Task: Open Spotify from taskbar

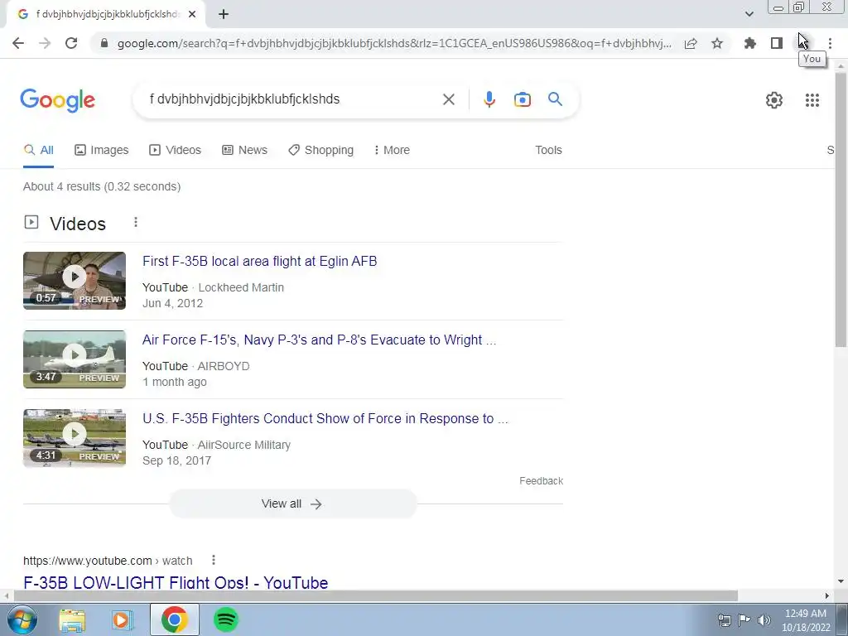Action: point(226,619)
